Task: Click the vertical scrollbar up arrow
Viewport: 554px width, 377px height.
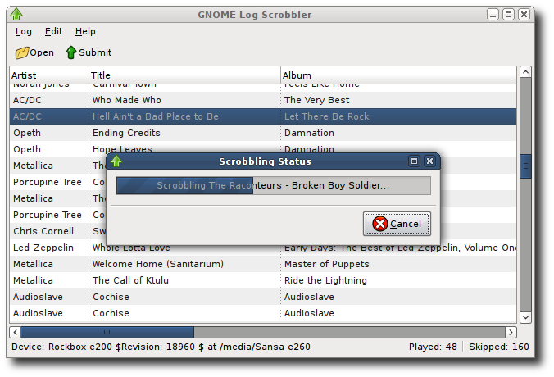Action: pos(526,72)
